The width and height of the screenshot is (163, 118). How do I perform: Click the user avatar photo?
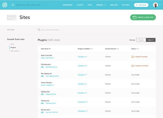155,5
